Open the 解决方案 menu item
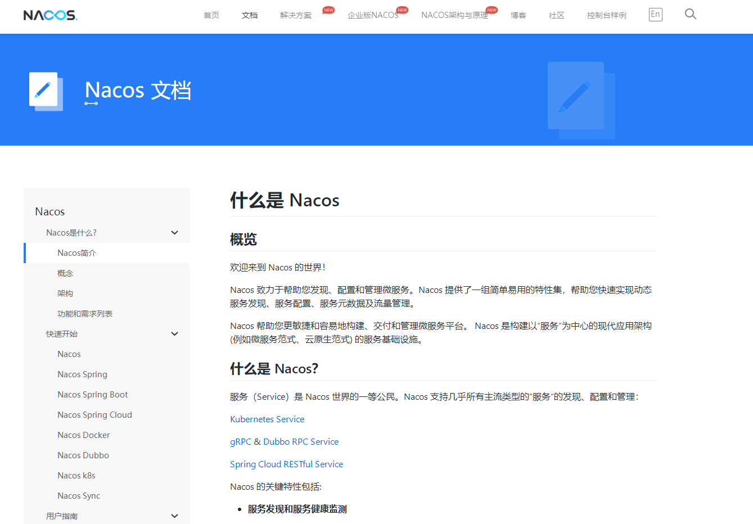The image size is (753, 524). click(x=296, y=15)
